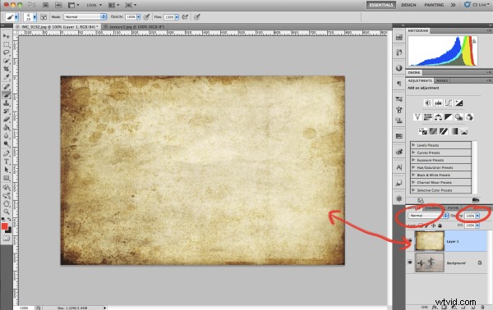Toggle the brush panel button

point(44,17)
